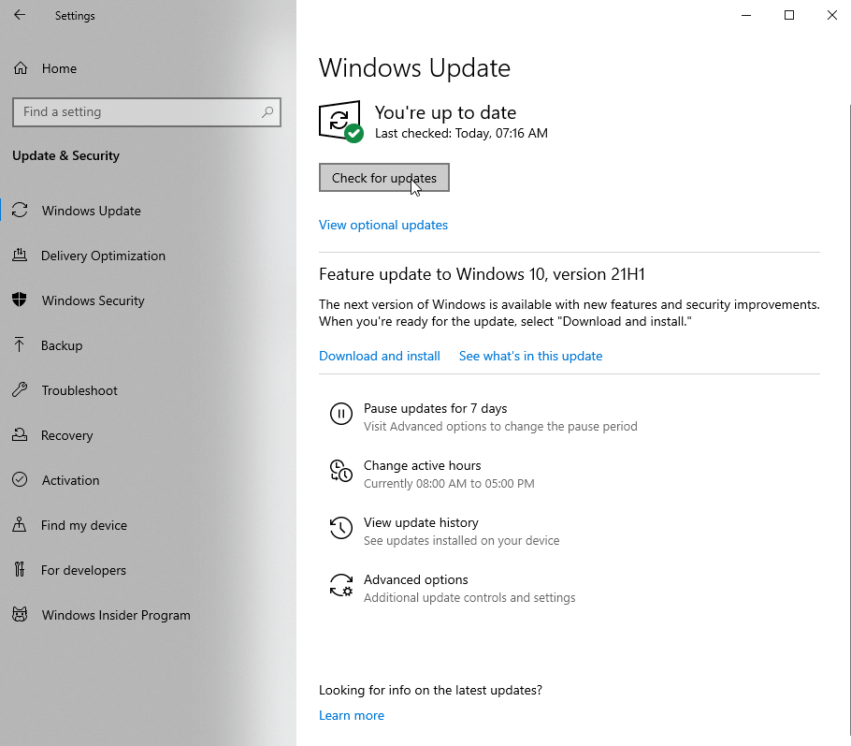The width and height of the screenshot is (851, 746).
Task: Select the Troubleshoot wrench icon
Action: point(19,390)
